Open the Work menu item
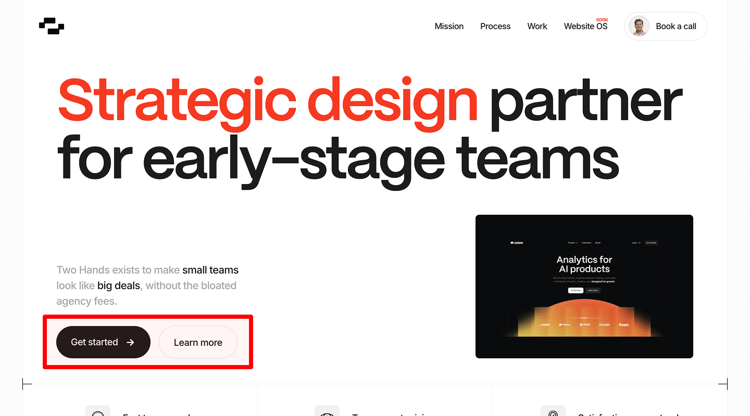Image resolution: width=750 pixels, height=416 pixels. click(537, 27)
